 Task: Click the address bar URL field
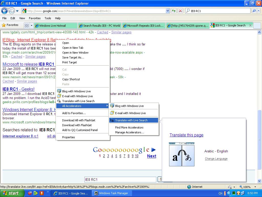coord(96,11)
